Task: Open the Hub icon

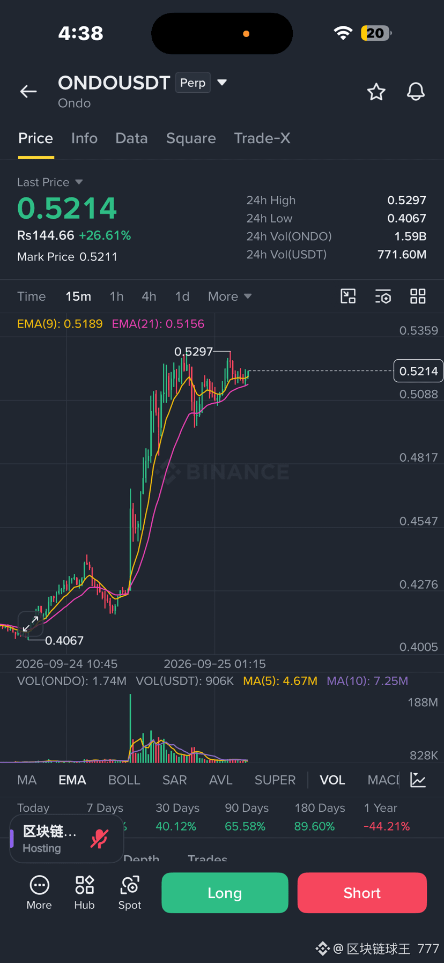Action: point(84,893)
